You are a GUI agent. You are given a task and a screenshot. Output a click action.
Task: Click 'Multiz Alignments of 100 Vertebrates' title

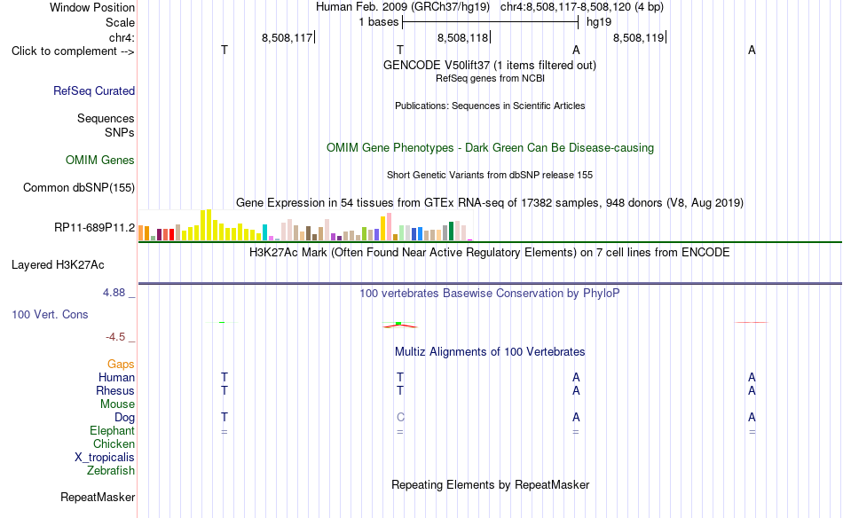tap(490, 352)
